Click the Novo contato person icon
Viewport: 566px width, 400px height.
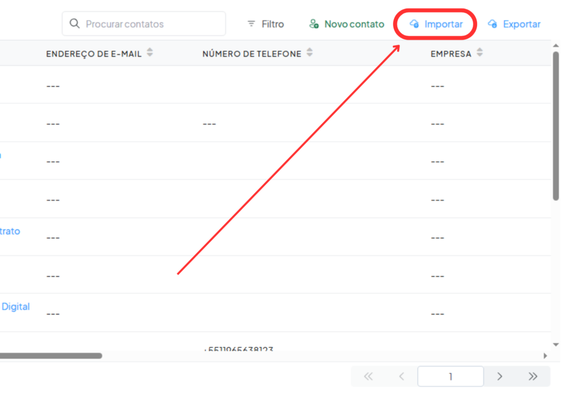[314, 24]
